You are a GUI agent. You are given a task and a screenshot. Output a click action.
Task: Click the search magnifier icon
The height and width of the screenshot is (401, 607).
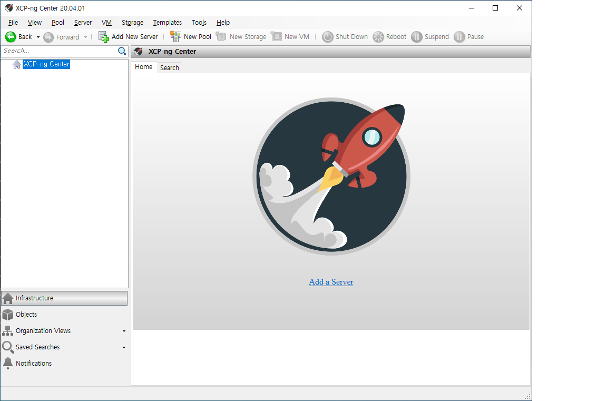tap(122, 51)
